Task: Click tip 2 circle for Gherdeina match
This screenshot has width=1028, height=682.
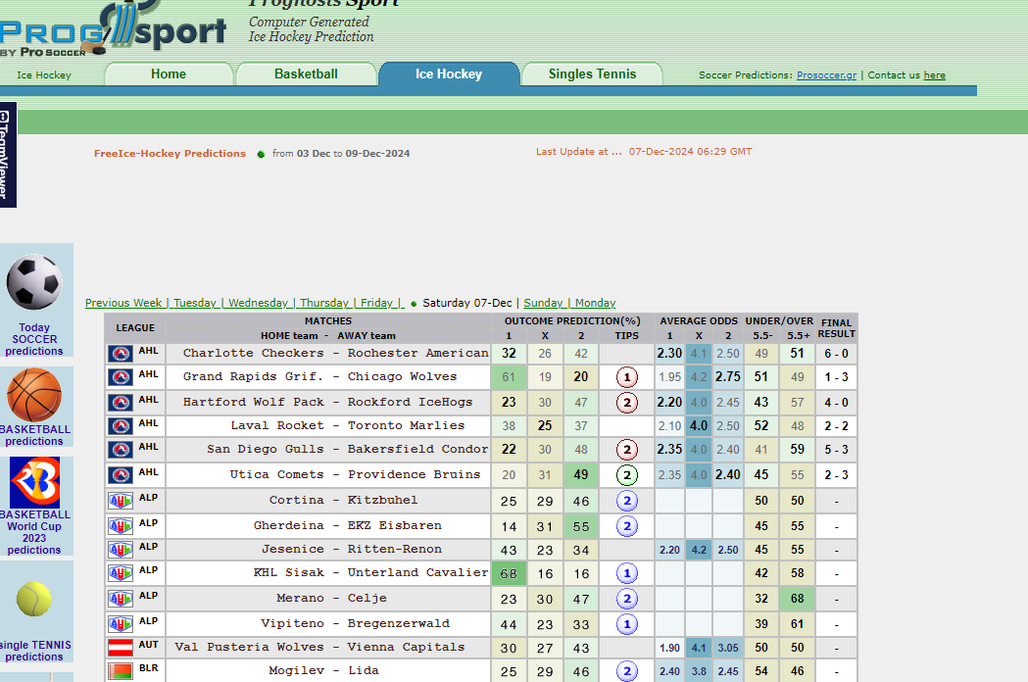Action: point(627,526)
